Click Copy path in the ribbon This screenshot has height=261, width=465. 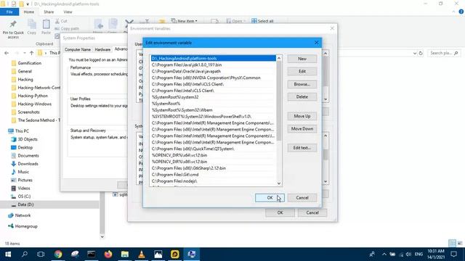(67, 28)
